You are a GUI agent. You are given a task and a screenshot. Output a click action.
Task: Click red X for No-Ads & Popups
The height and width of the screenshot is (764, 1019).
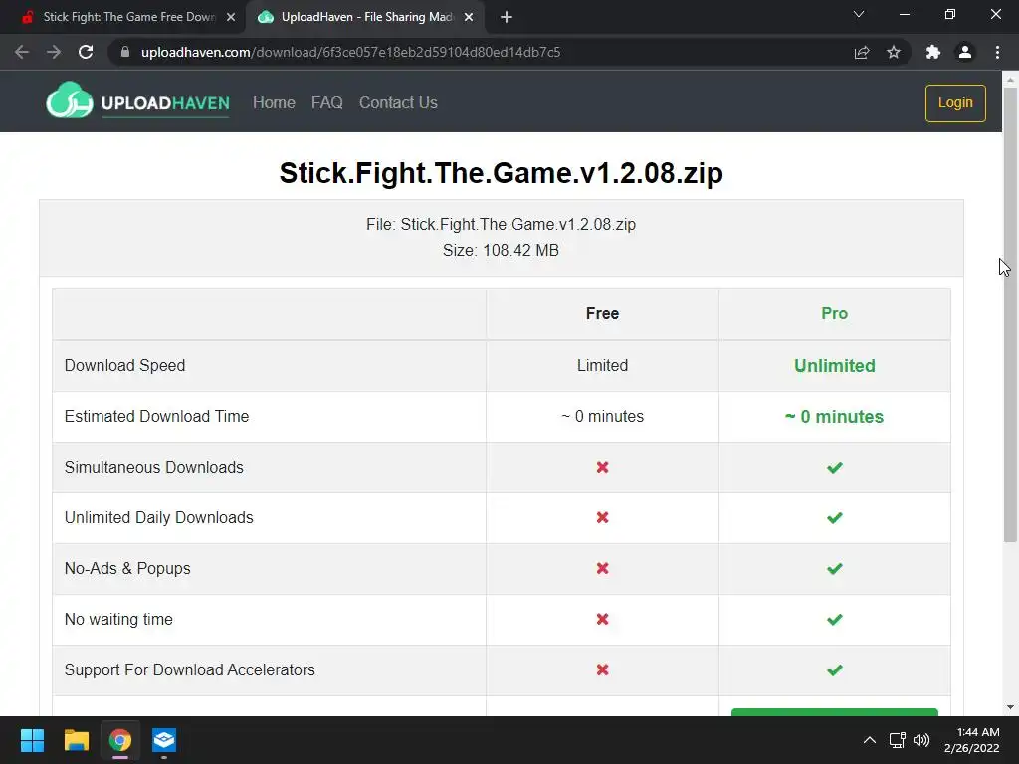point(602,568)
